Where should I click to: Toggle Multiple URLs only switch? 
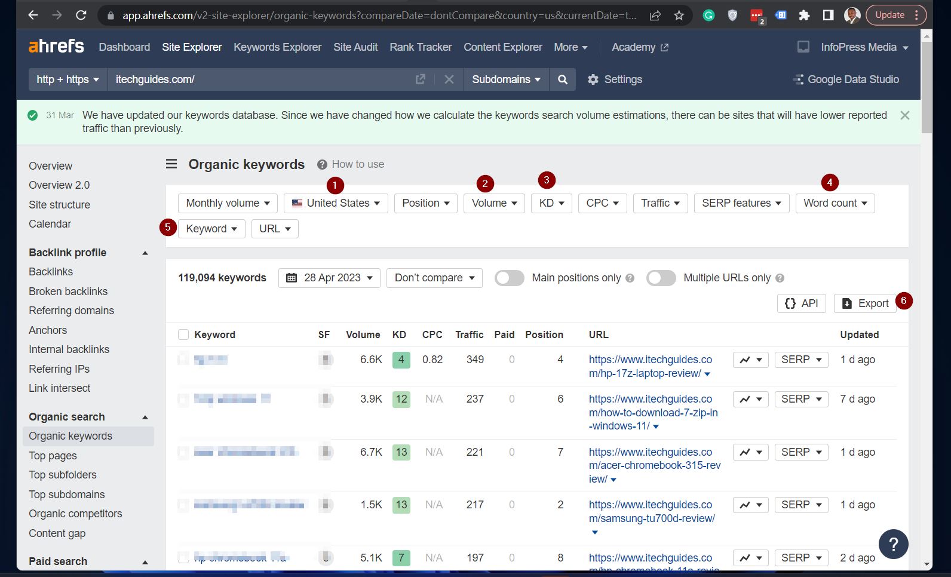pyautogui.click(x=661, y=278)
